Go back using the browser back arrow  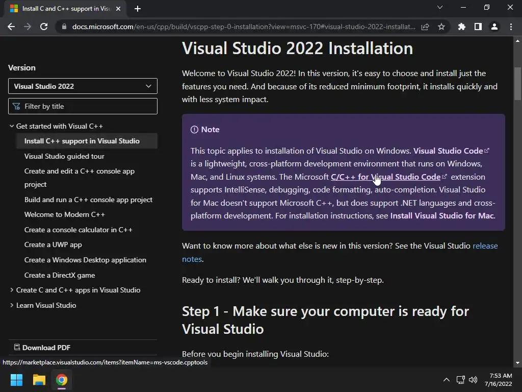tap(11, 27)
